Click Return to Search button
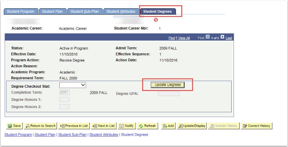The height and width of the screenshot is (147, 288). click(41, 126)
